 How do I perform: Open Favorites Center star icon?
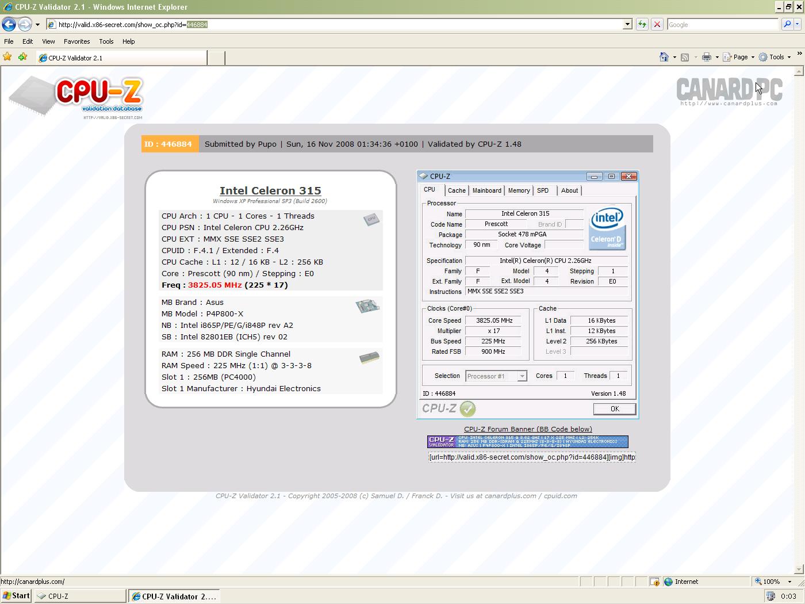click(7, 56)
